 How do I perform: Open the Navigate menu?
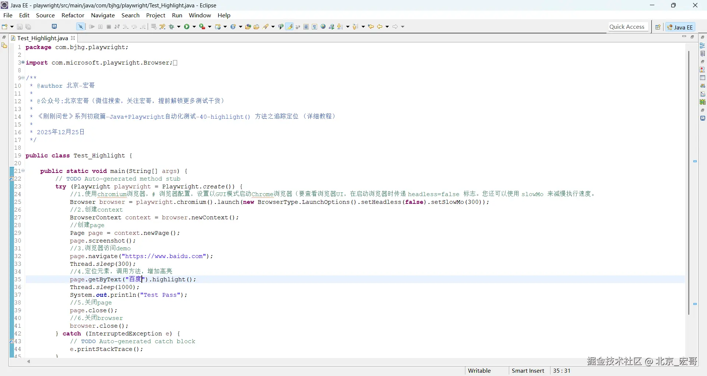pyautogui.click(x=103, y=15)
